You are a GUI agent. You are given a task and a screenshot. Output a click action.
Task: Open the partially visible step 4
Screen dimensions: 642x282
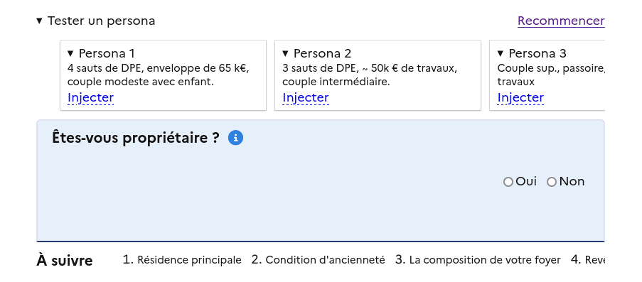tap(587, 259)
